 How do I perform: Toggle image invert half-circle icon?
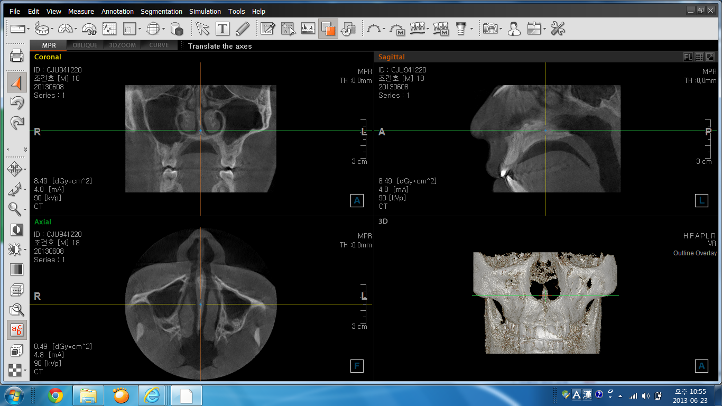click(17, 229)
